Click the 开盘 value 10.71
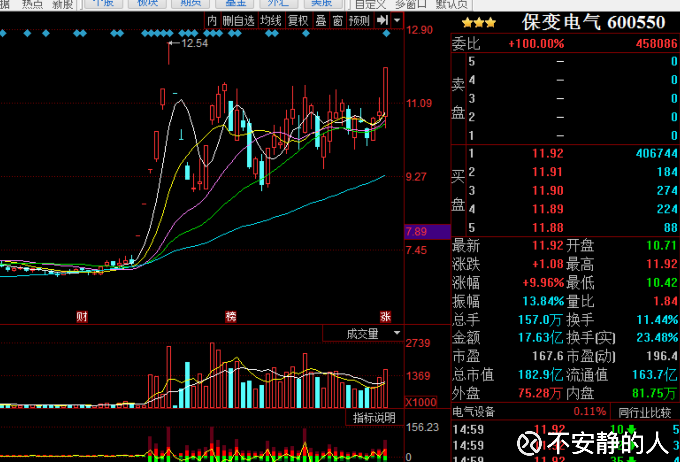The width and height of the screenshot is (680, 462). pos(661,245)
